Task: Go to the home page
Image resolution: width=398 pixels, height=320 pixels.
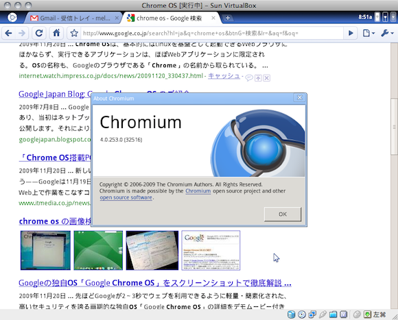Action: pos(56,33)
